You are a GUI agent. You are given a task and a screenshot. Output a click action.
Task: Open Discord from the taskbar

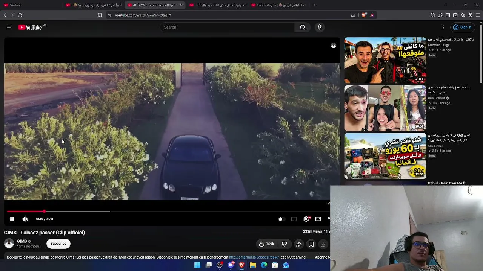(231, 265)
